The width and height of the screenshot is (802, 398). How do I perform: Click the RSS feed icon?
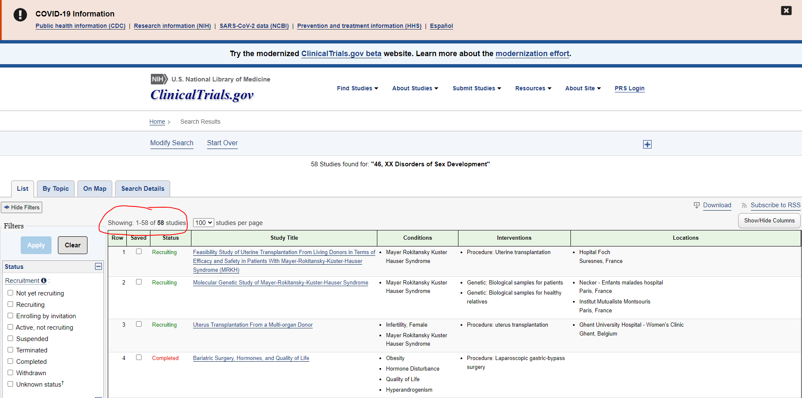744,206
